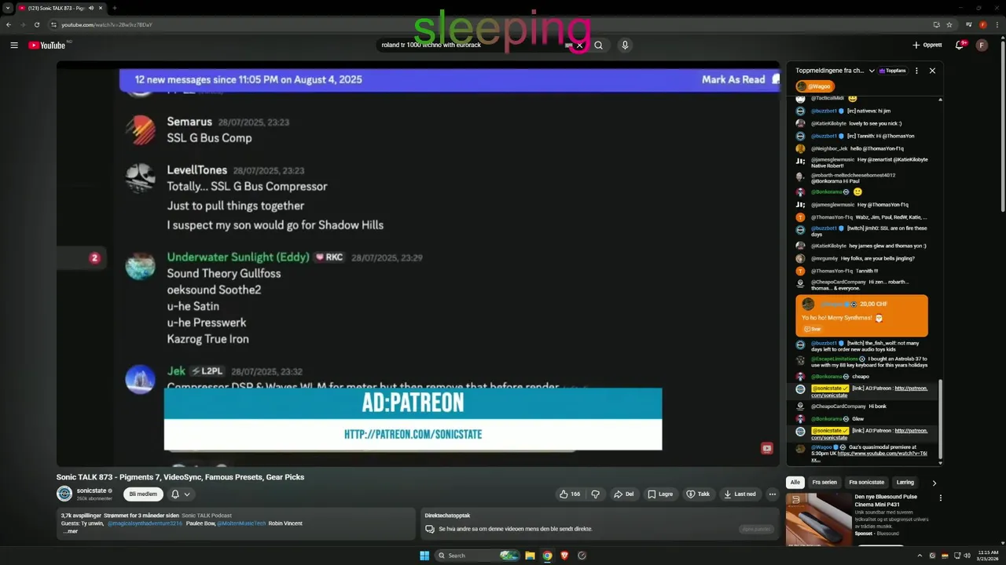Like the video (166 likes)
The width and height of the screenshot is (1006, 565).
coord(570,494)
